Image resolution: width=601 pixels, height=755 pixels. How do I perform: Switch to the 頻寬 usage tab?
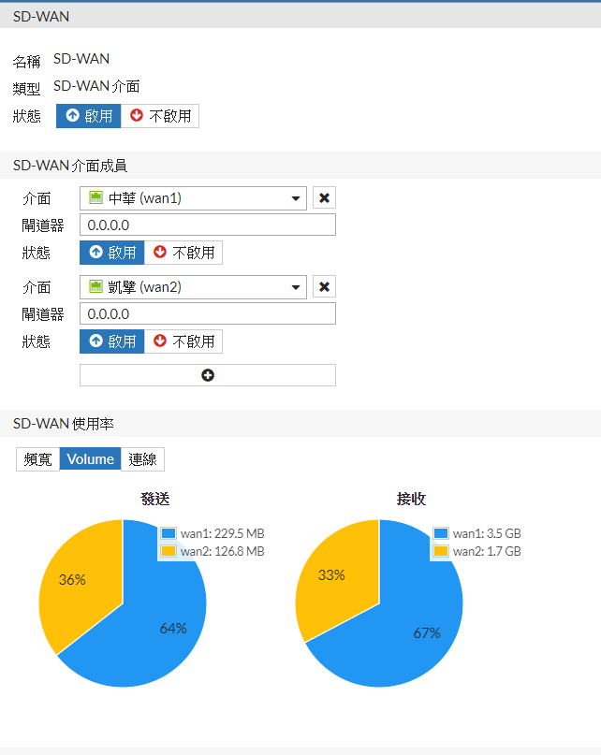click(x=37, y=459)
